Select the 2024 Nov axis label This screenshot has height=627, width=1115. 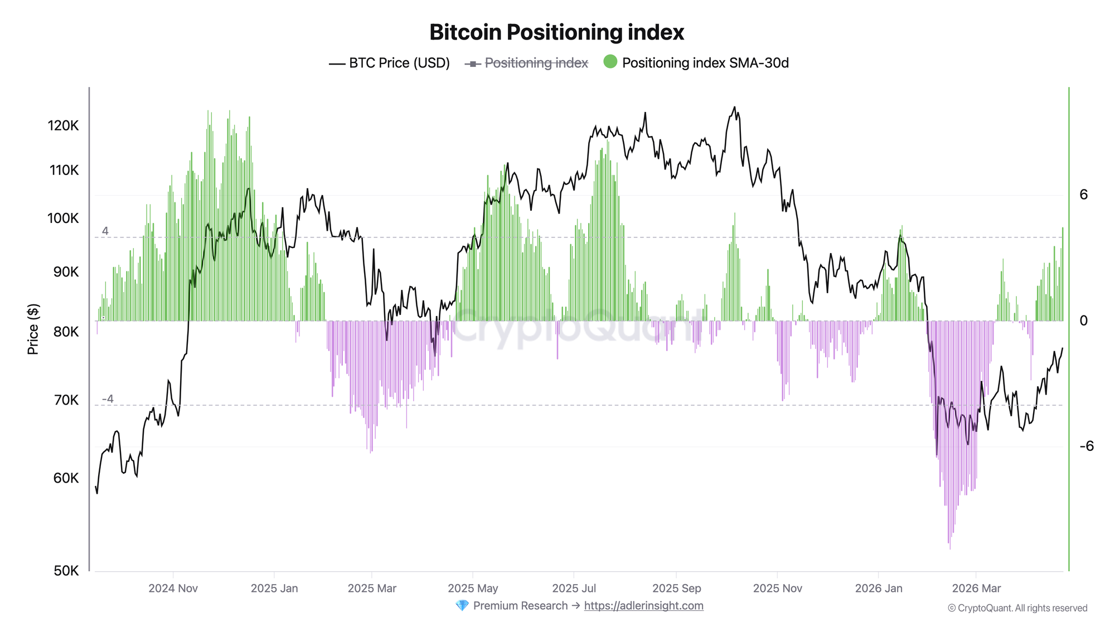pos(173,589)
